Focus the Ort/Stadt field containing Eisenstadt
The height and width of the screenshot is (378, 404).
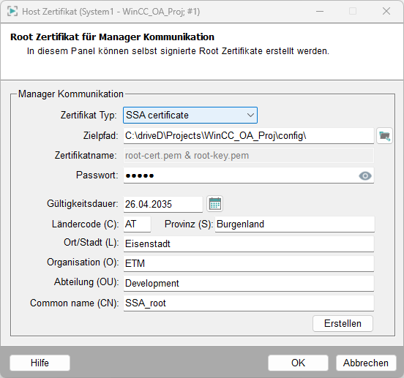pyautogui.click(x=249, y=243)
